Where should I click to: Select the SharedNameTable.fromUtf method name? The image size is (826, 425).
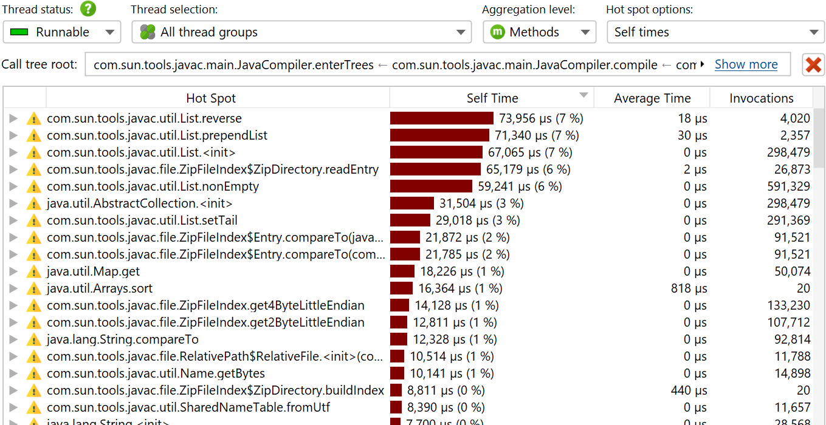188,407
